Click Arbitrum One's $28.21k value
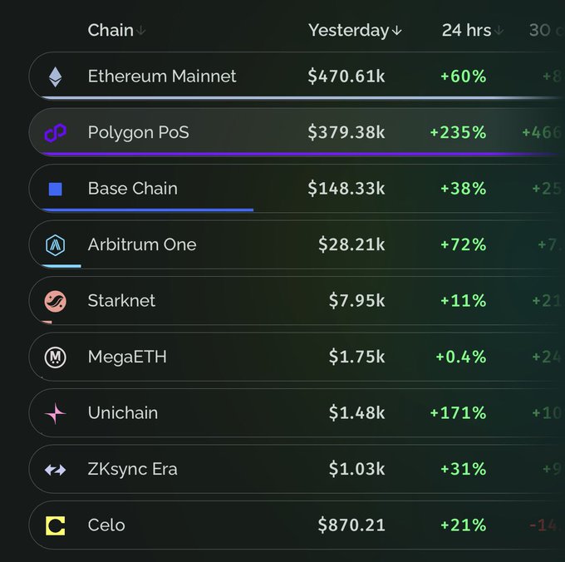Image resolution: width=565 pixels, height=562 pixels. (351, 244)
